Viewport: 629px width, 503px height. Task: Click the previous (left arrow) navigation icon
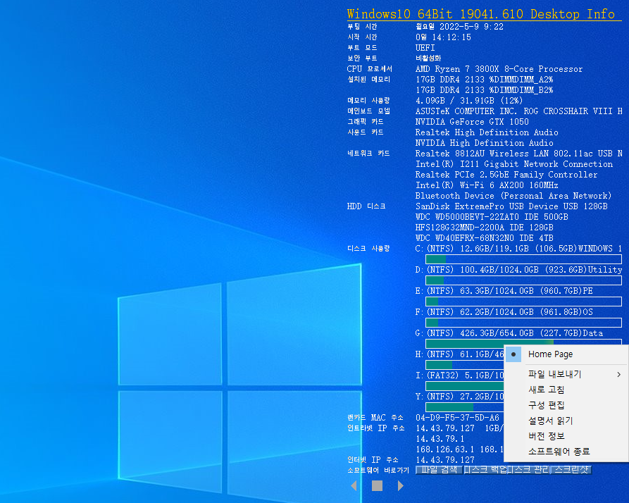(x=354, y=486)
